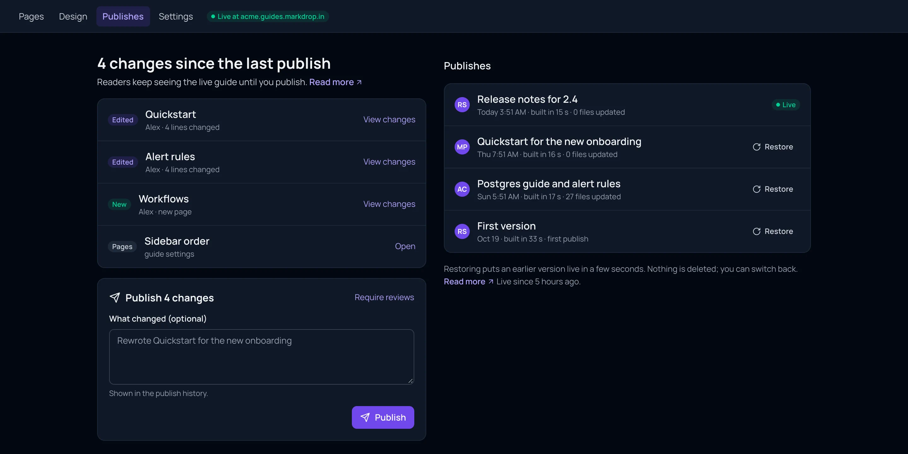Click the Edited badge on Quickstart row
Screen dimensions: 908x454
coord(123,120)
